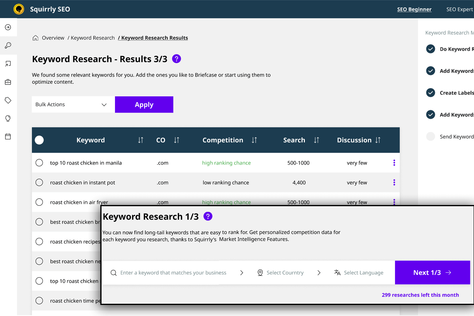
Task: Check the 'top 10 roast chicken in manila' row
Action: (x=39, y=162)
